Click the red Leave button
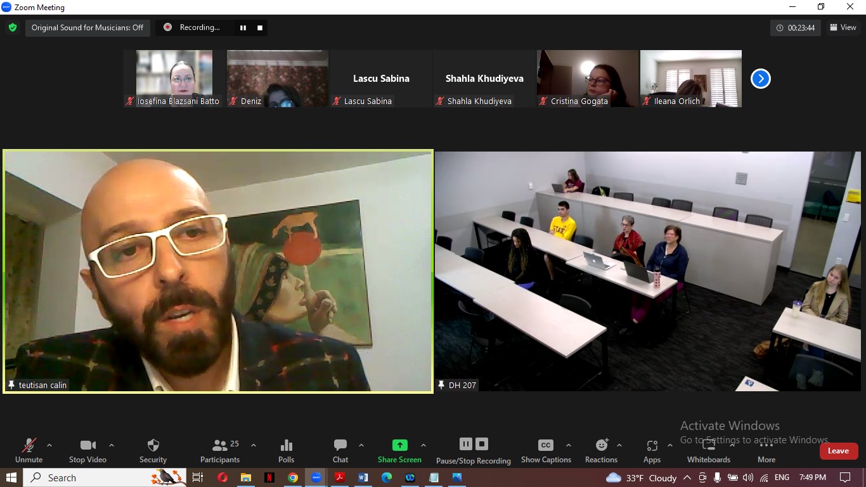 (x=838, y=451)
